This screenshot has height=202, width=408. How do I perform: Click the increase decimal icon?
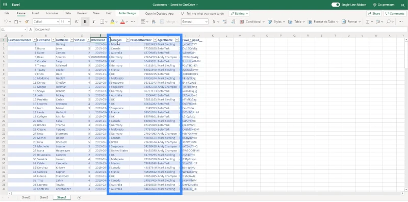tap(225, 21)
